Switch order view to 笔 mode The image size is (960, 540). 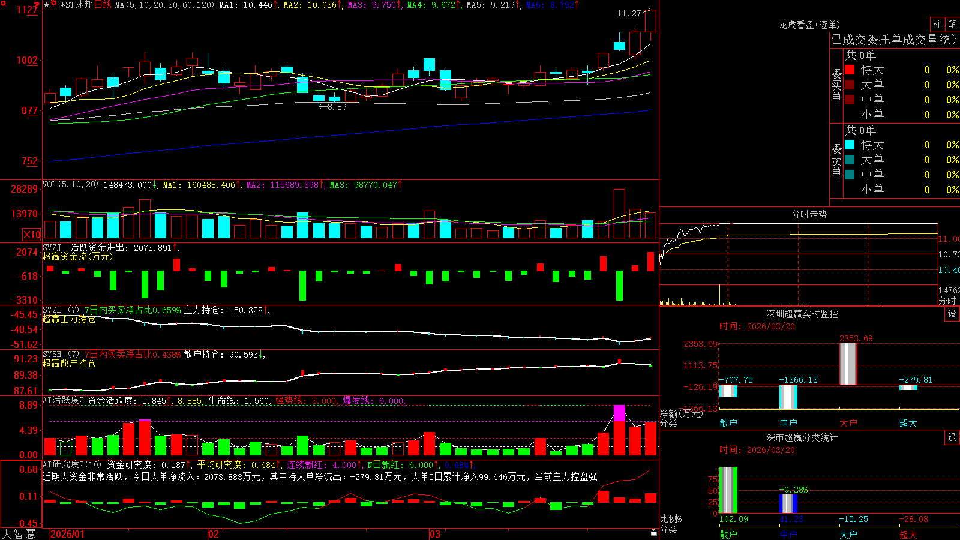(x=953, y=25)
